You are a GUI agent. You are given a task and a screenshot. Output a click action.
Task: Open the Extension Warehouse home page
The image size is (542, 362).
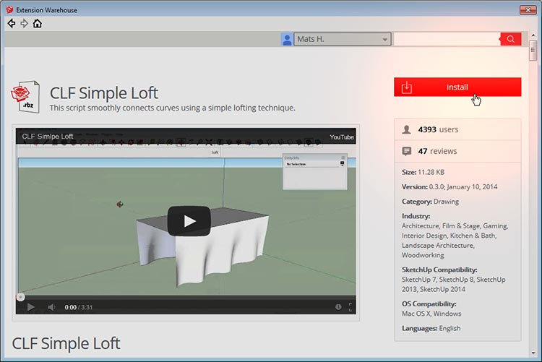coord(38,24)
